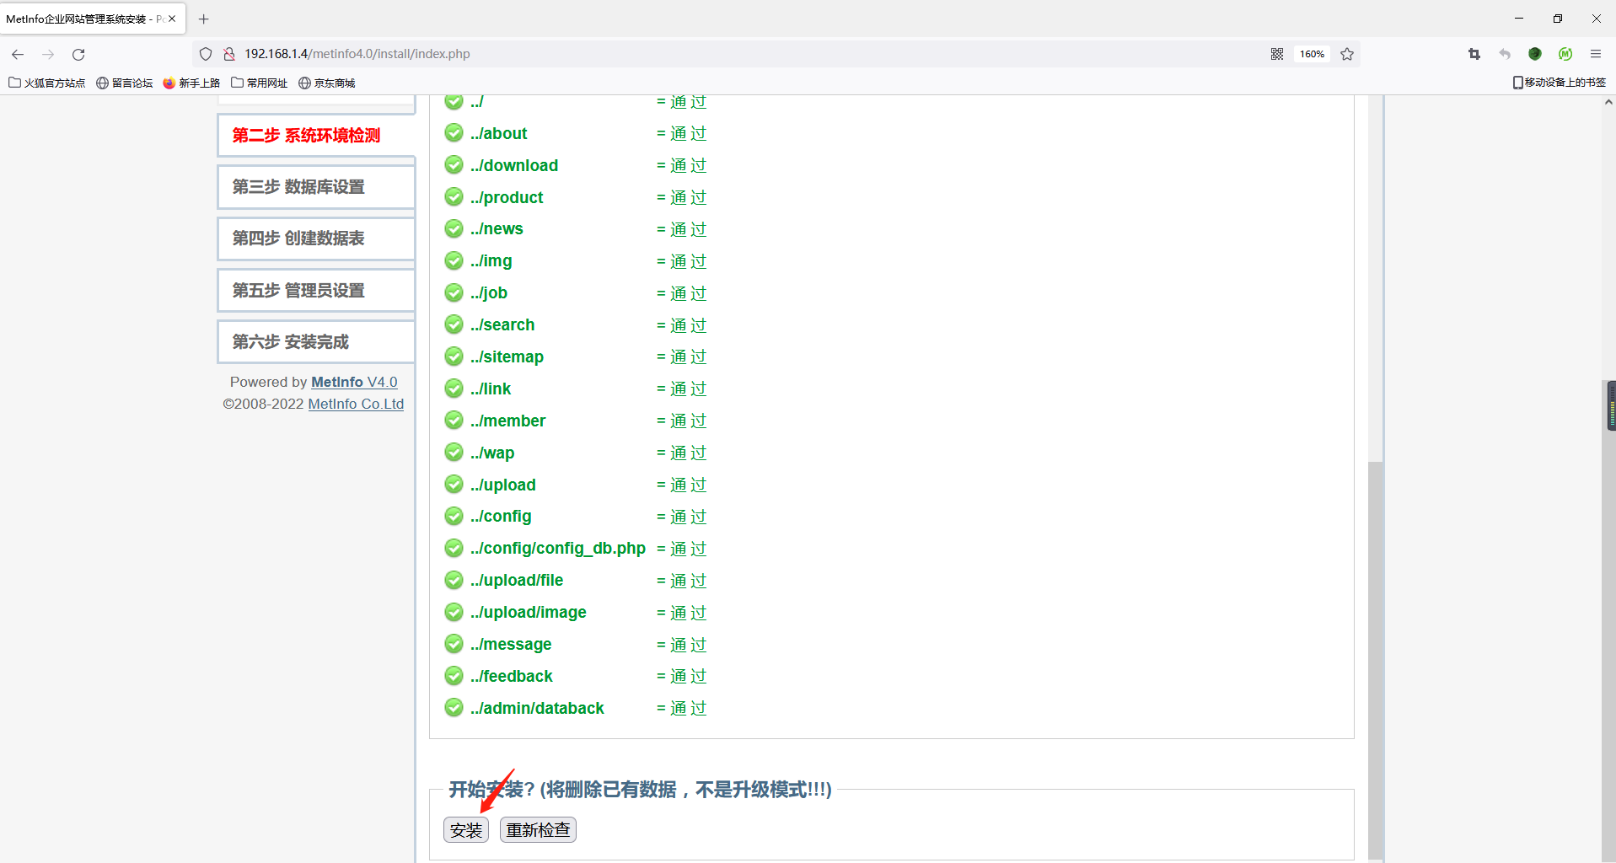This screenshot has width=1616, height=863.
Task: Click the browser back arrow
Action: point(18,54)
